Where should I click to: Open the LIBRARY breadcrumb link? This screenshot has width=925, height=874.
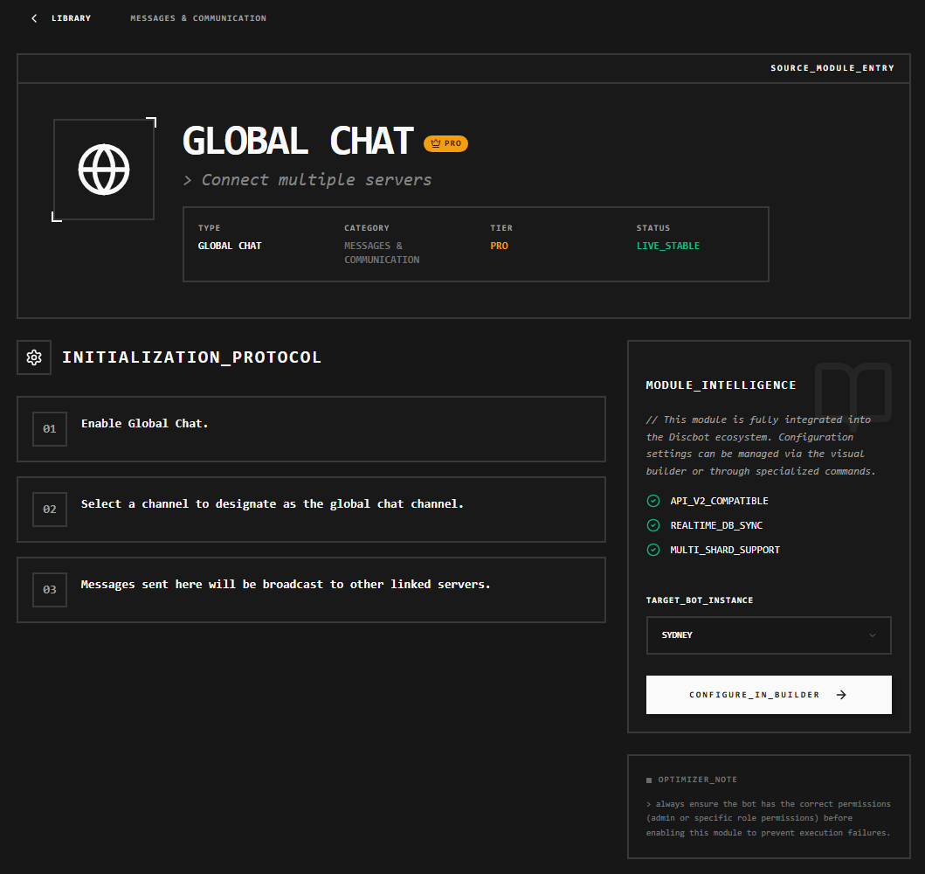[x=71, y=18]
